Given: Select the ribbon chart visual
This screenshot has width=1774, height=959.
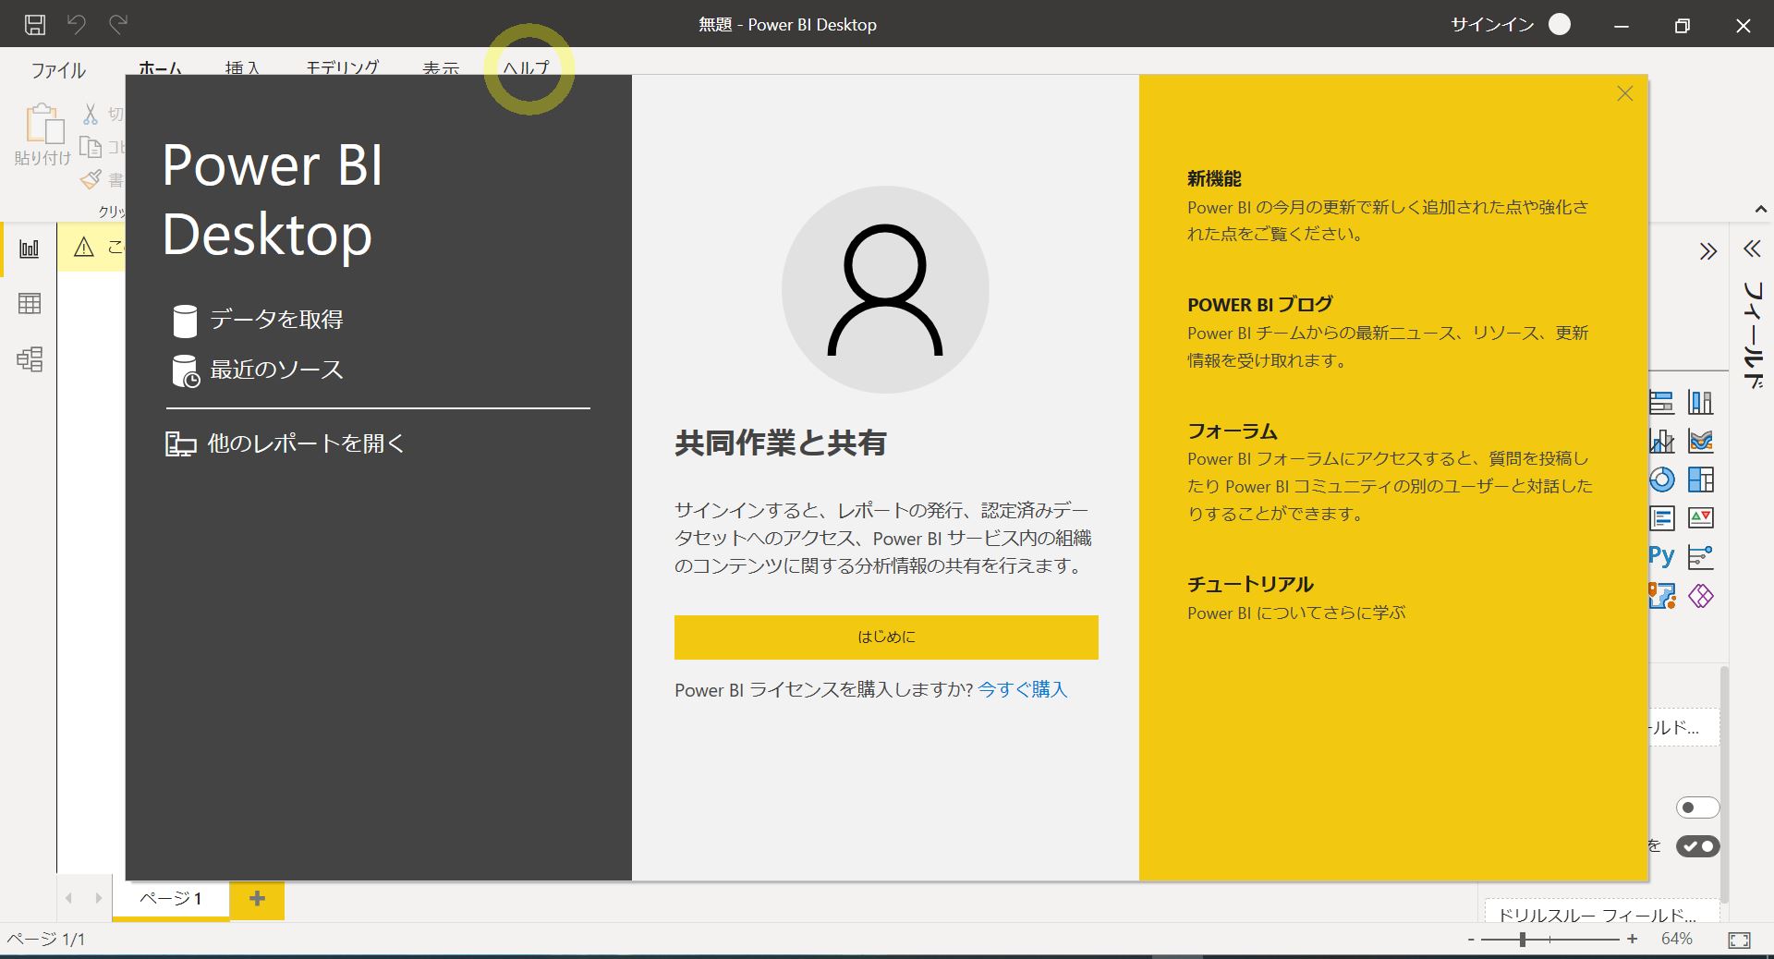Looking at the screenshot, I should pyautogui.click(x=1700, y=442).
